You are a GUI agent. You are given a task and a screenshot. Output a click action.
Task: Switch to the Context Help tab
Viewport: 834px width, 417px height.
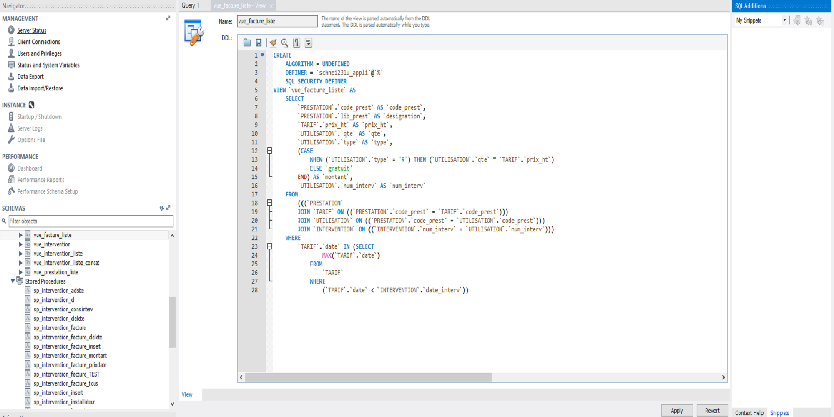click(x=749, y=413)
